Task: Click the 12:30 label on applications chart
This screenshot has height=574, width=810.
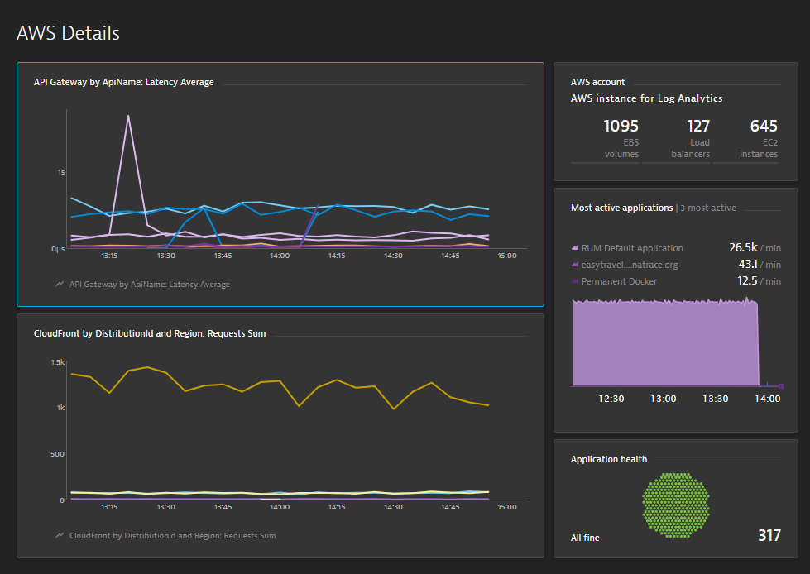Action: click(611, 399)
